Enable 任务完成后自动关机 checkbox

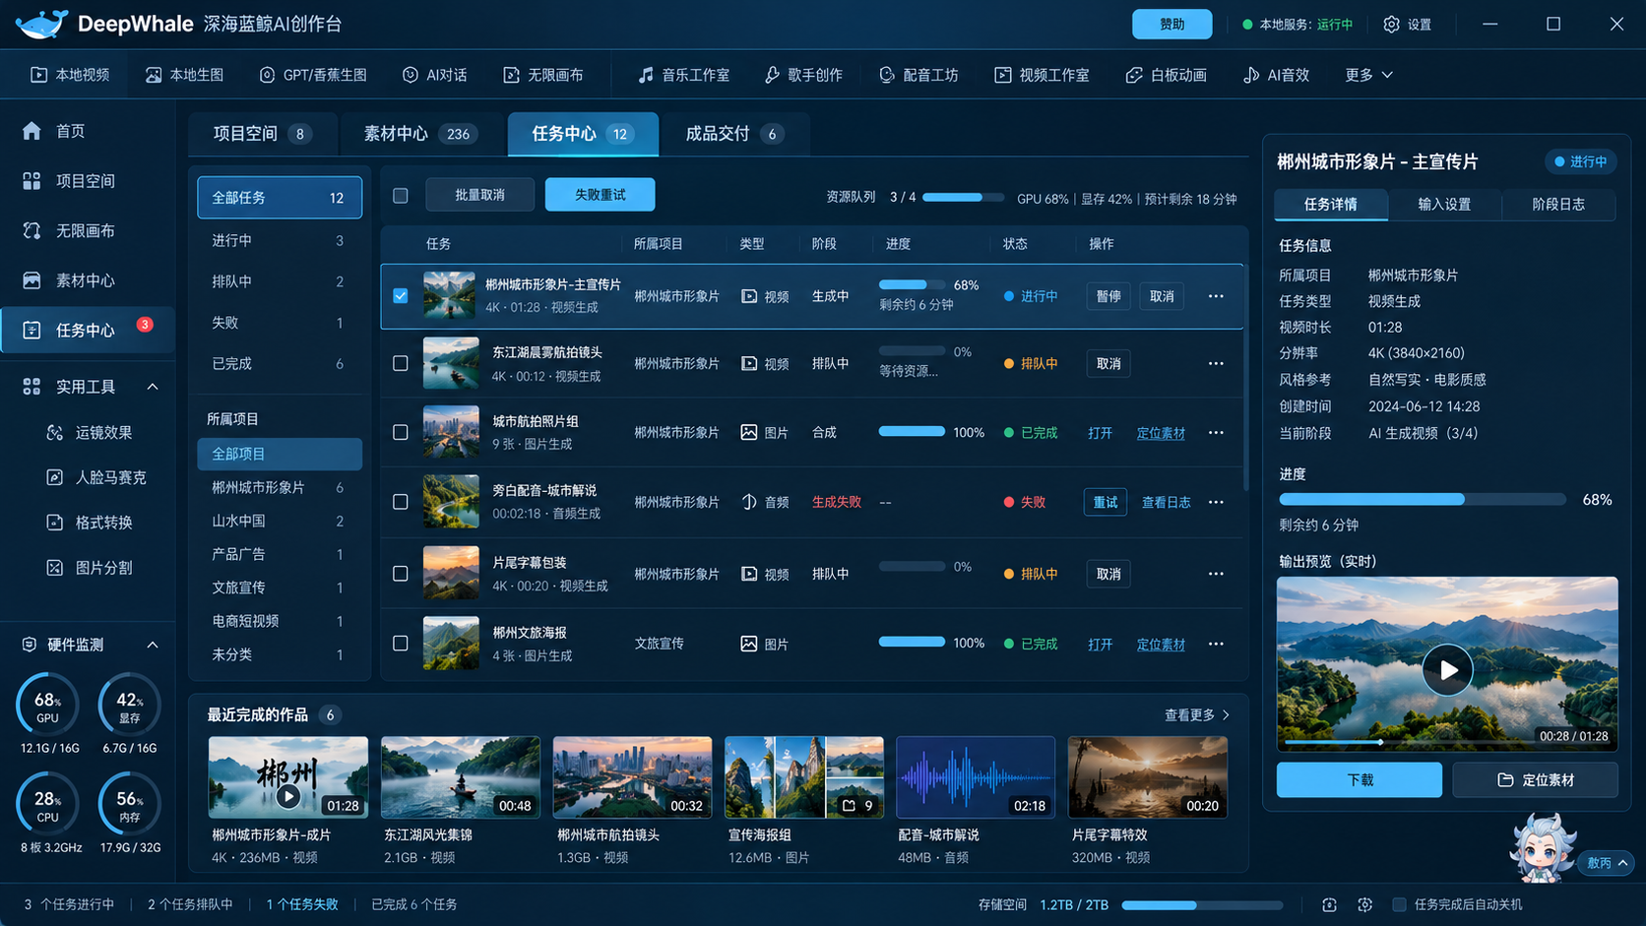click(1399, 904)
